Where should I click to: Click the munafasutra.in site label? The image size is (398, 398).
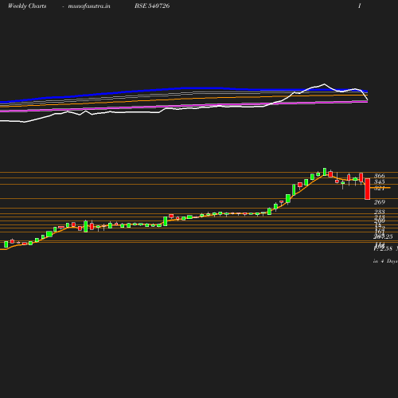(x=89, y=6)
